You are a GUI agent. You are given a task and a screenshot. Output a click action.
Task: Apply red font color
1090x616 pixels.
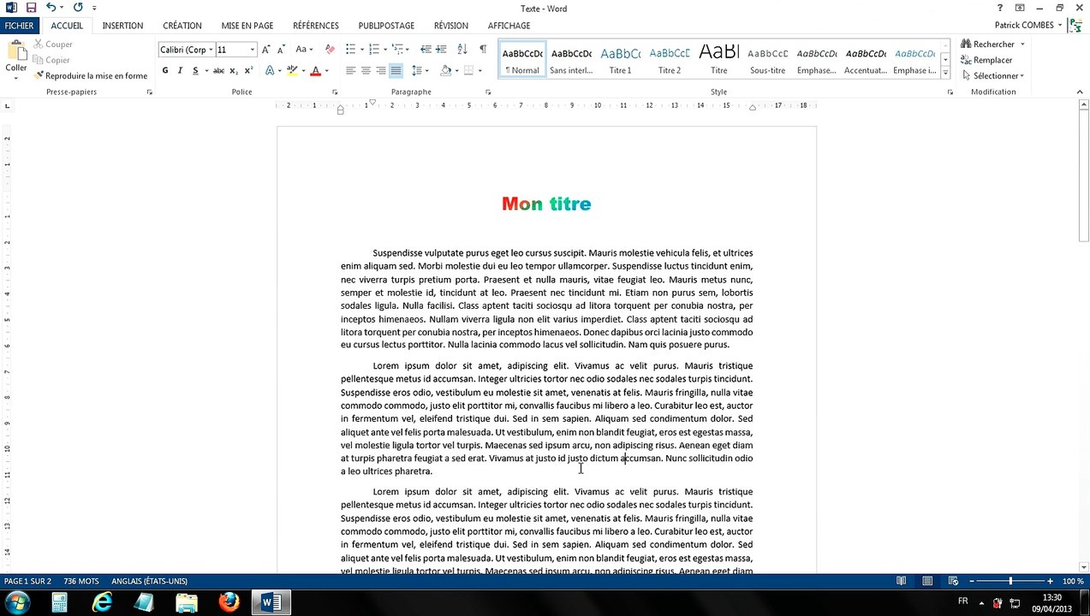[x=315, y=70]
